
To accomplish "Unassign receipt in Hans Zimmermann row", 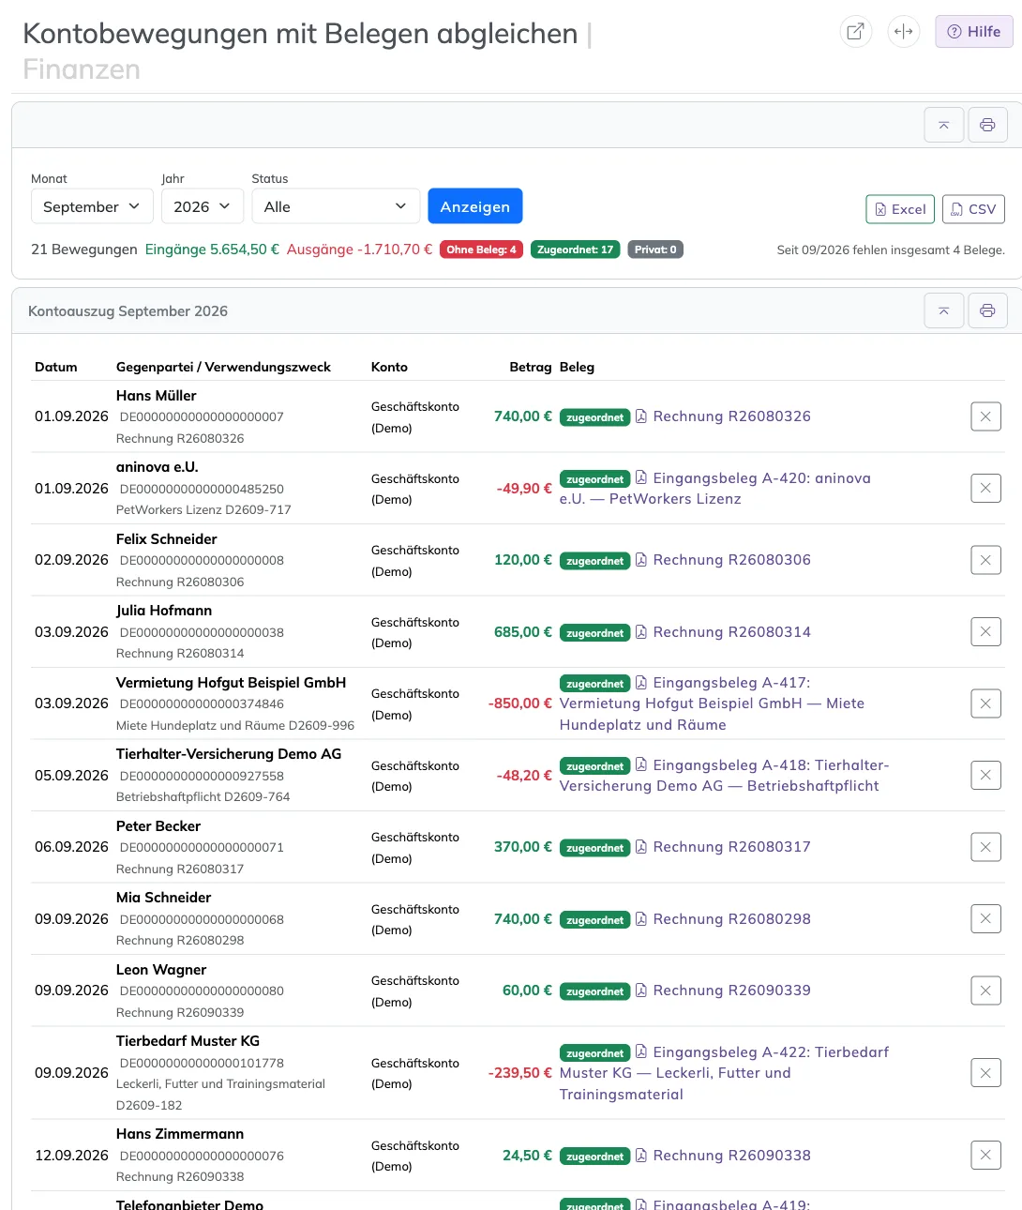I will point(985,1156).
